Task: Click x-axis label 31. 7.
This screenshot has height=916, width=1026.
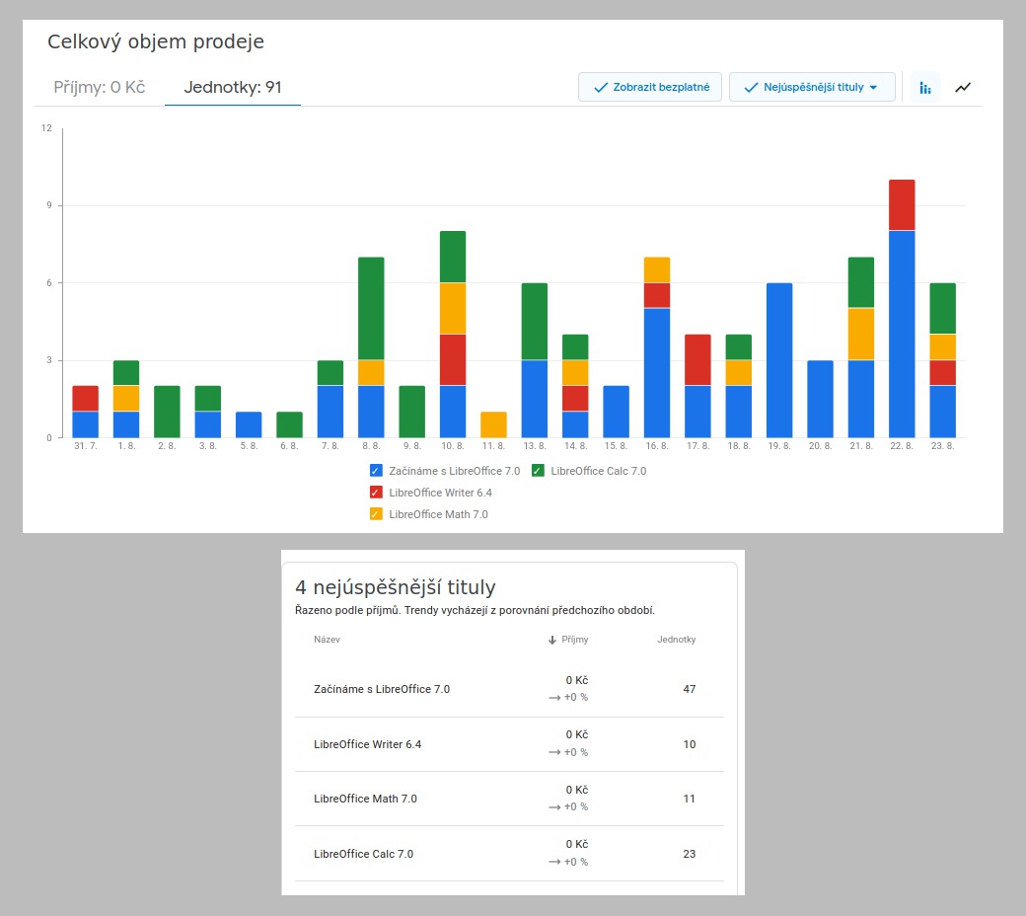Action: [x=85, y=446]
